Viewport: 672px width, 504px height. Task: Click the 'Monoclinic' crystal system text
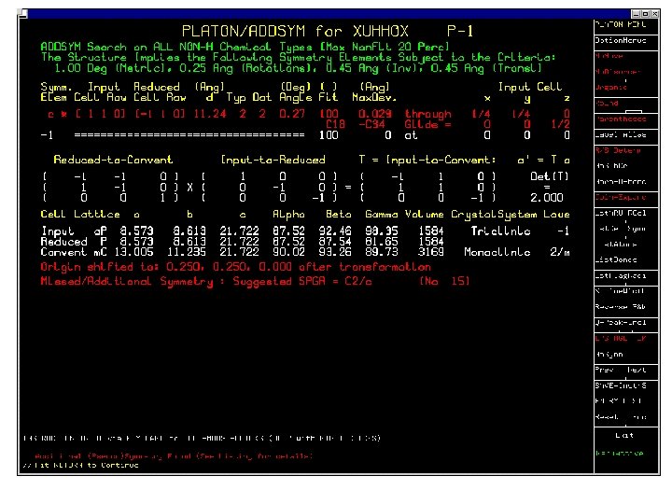click(497, 252)
